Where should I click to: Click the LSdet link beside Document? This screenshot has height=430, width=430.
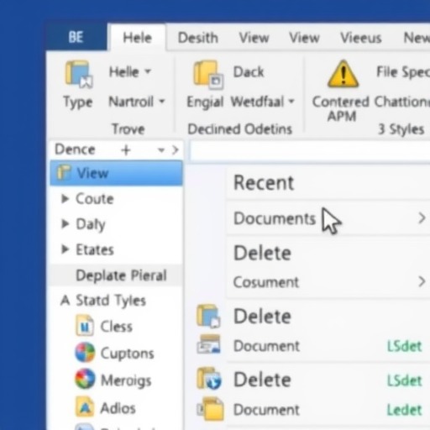pyautogui.click(x=404, y=347)
